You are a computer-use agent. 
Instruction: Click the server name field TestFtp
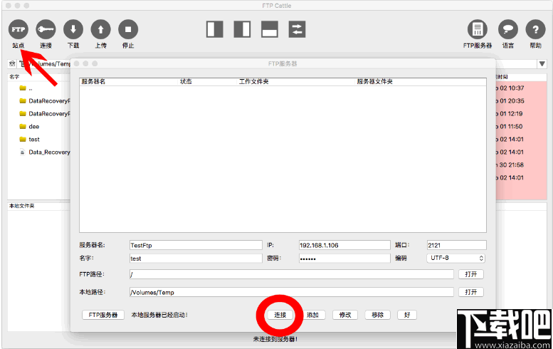click(196, 245)
